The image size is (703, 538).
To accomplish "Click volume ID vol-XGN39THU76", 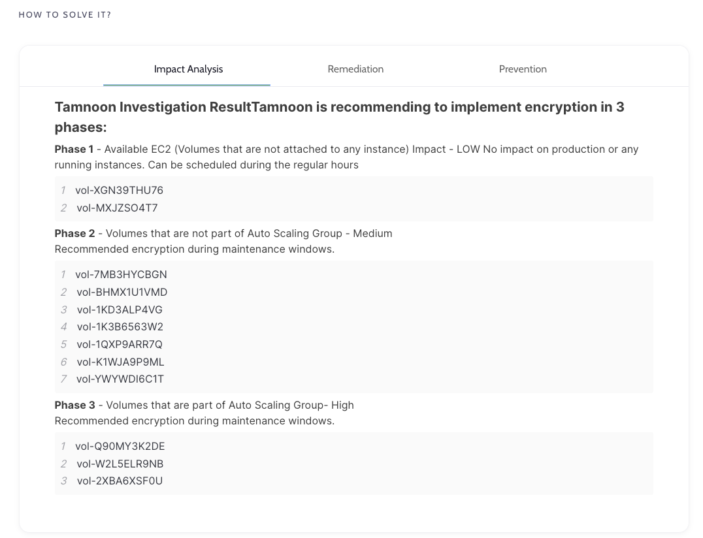I will coord(119,191).
